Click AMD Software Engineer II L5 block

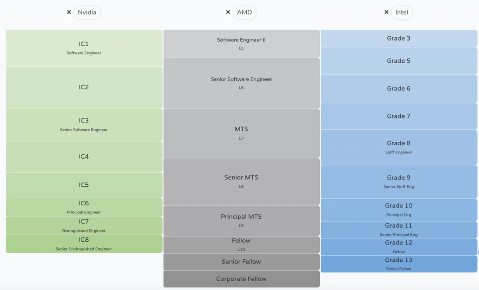click(241, 43)
